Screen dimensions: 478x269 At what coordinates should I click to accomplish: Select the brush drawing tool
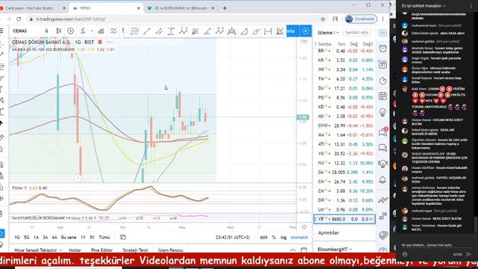click(x=255, y=31)
